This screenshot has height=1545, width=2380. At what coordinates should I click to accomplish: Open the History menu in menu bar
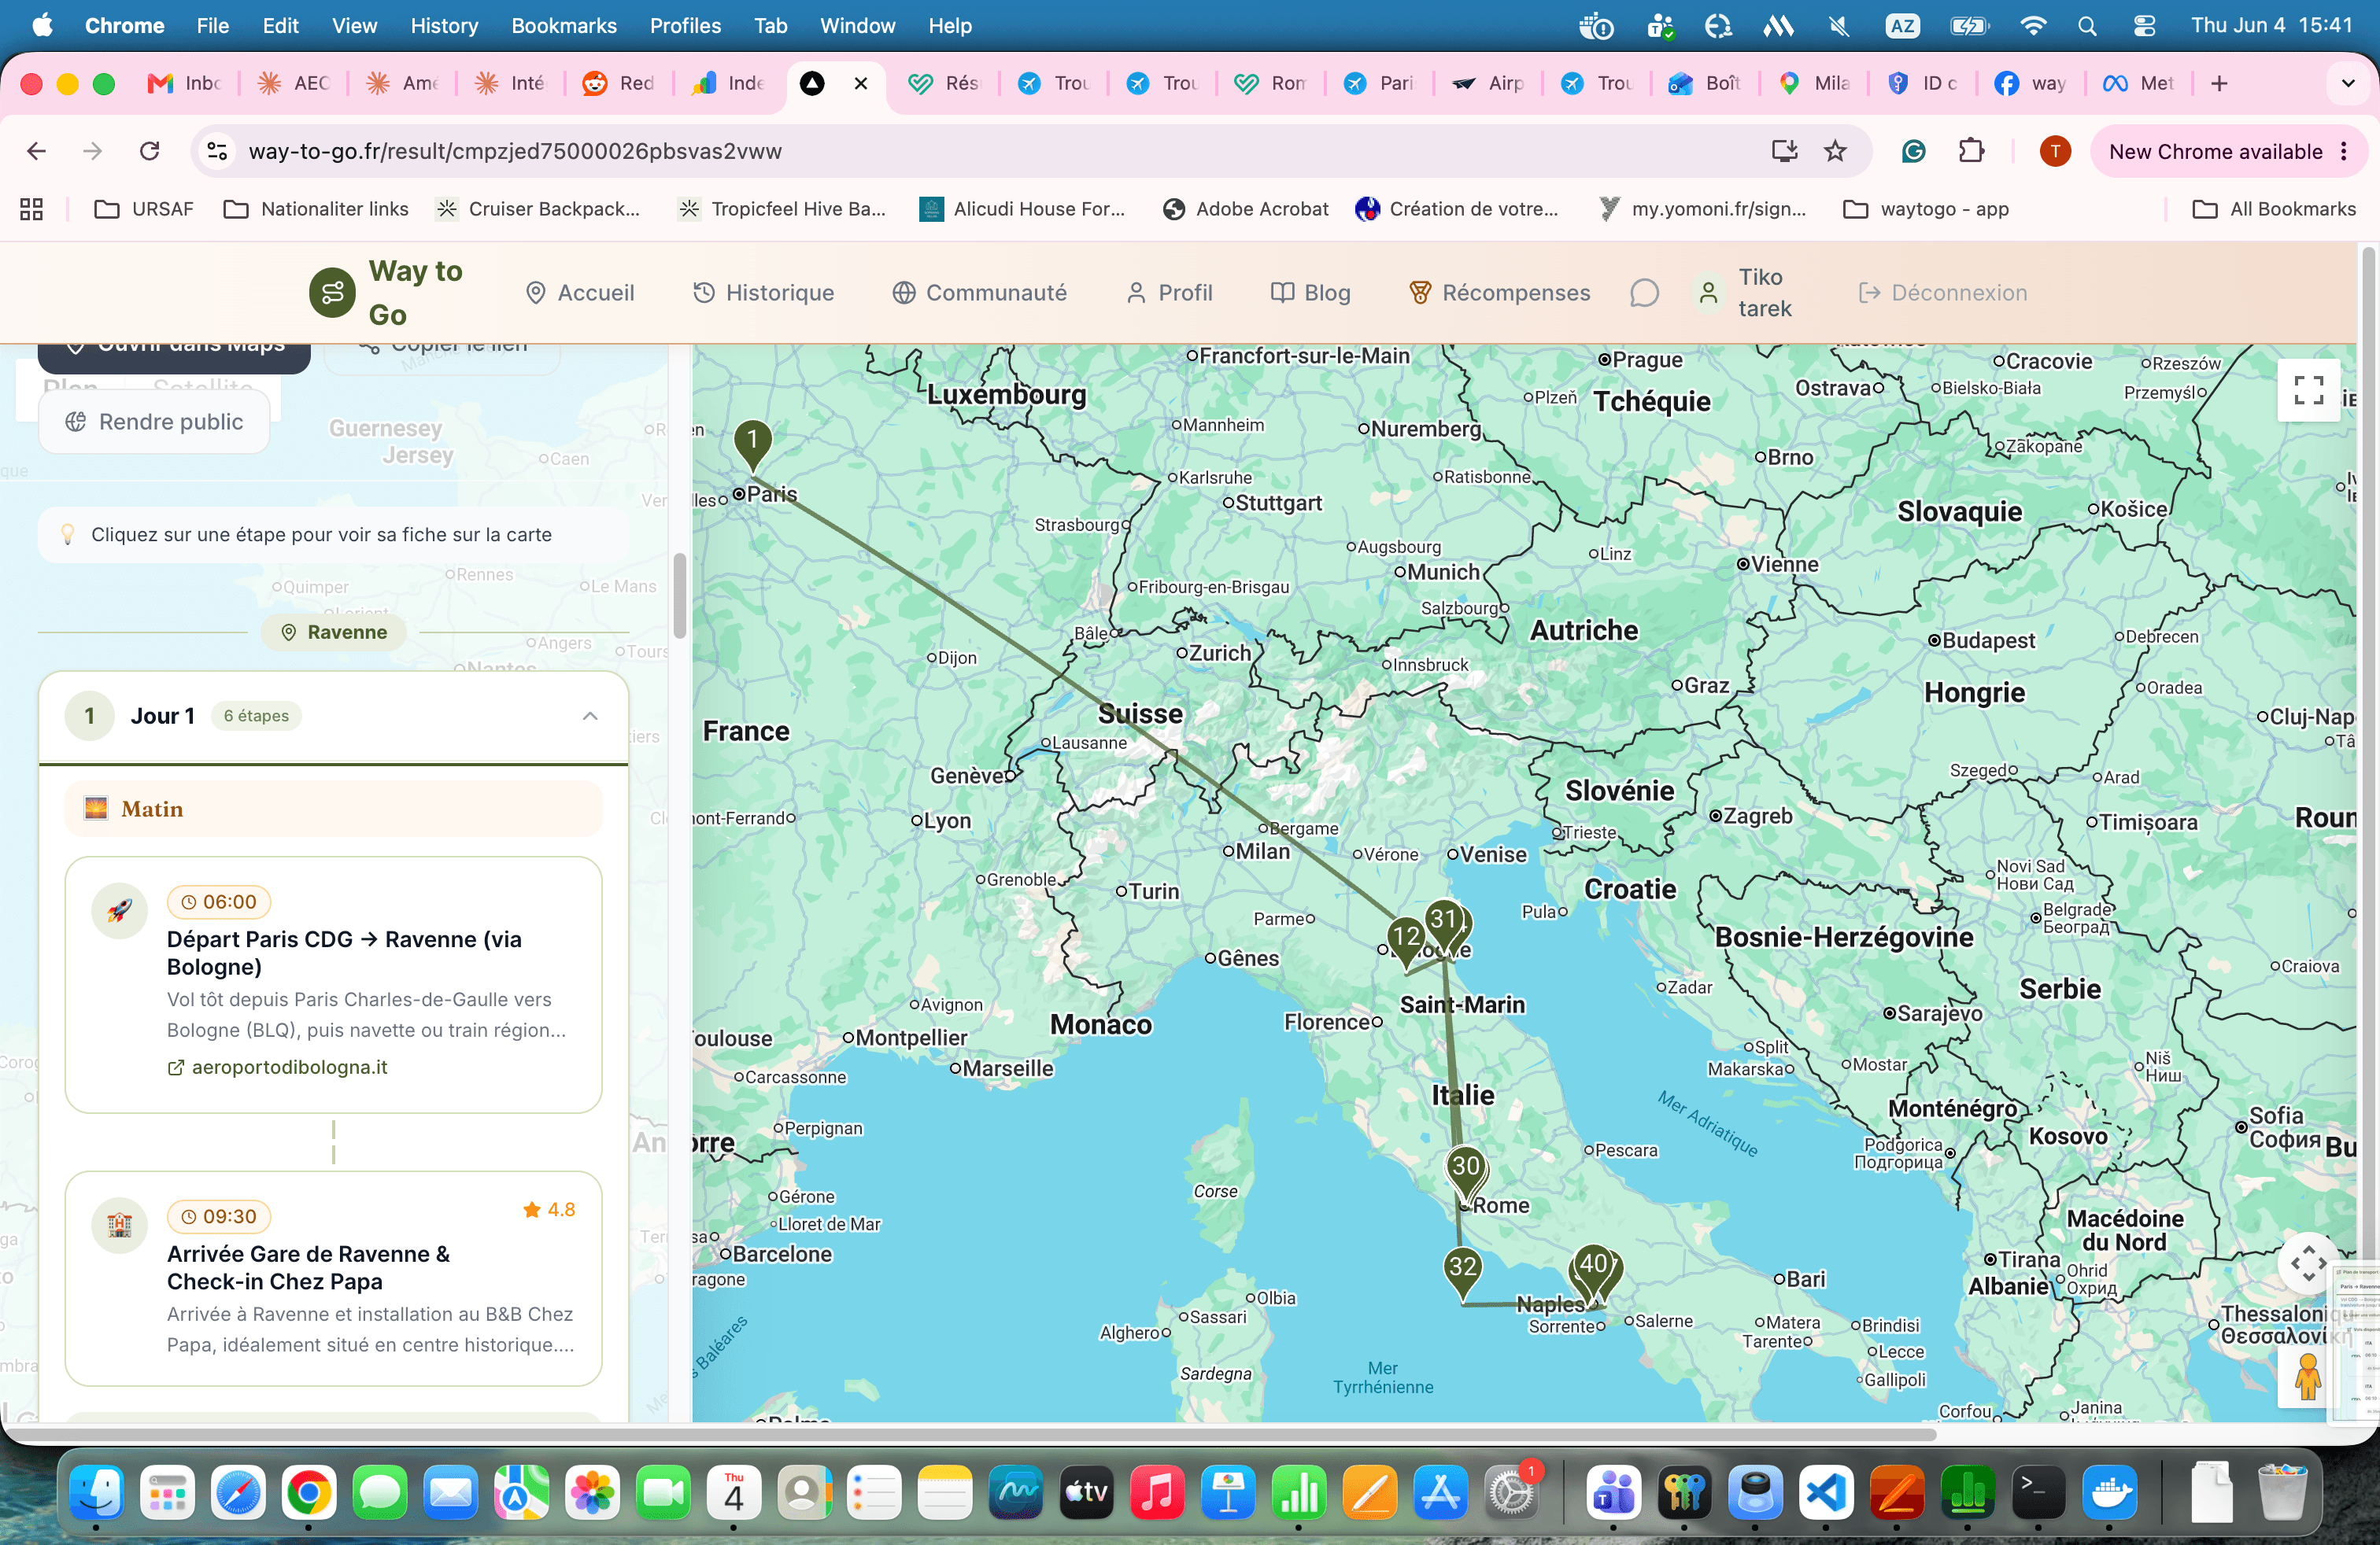pyautogui.click(x=444, y=26)
